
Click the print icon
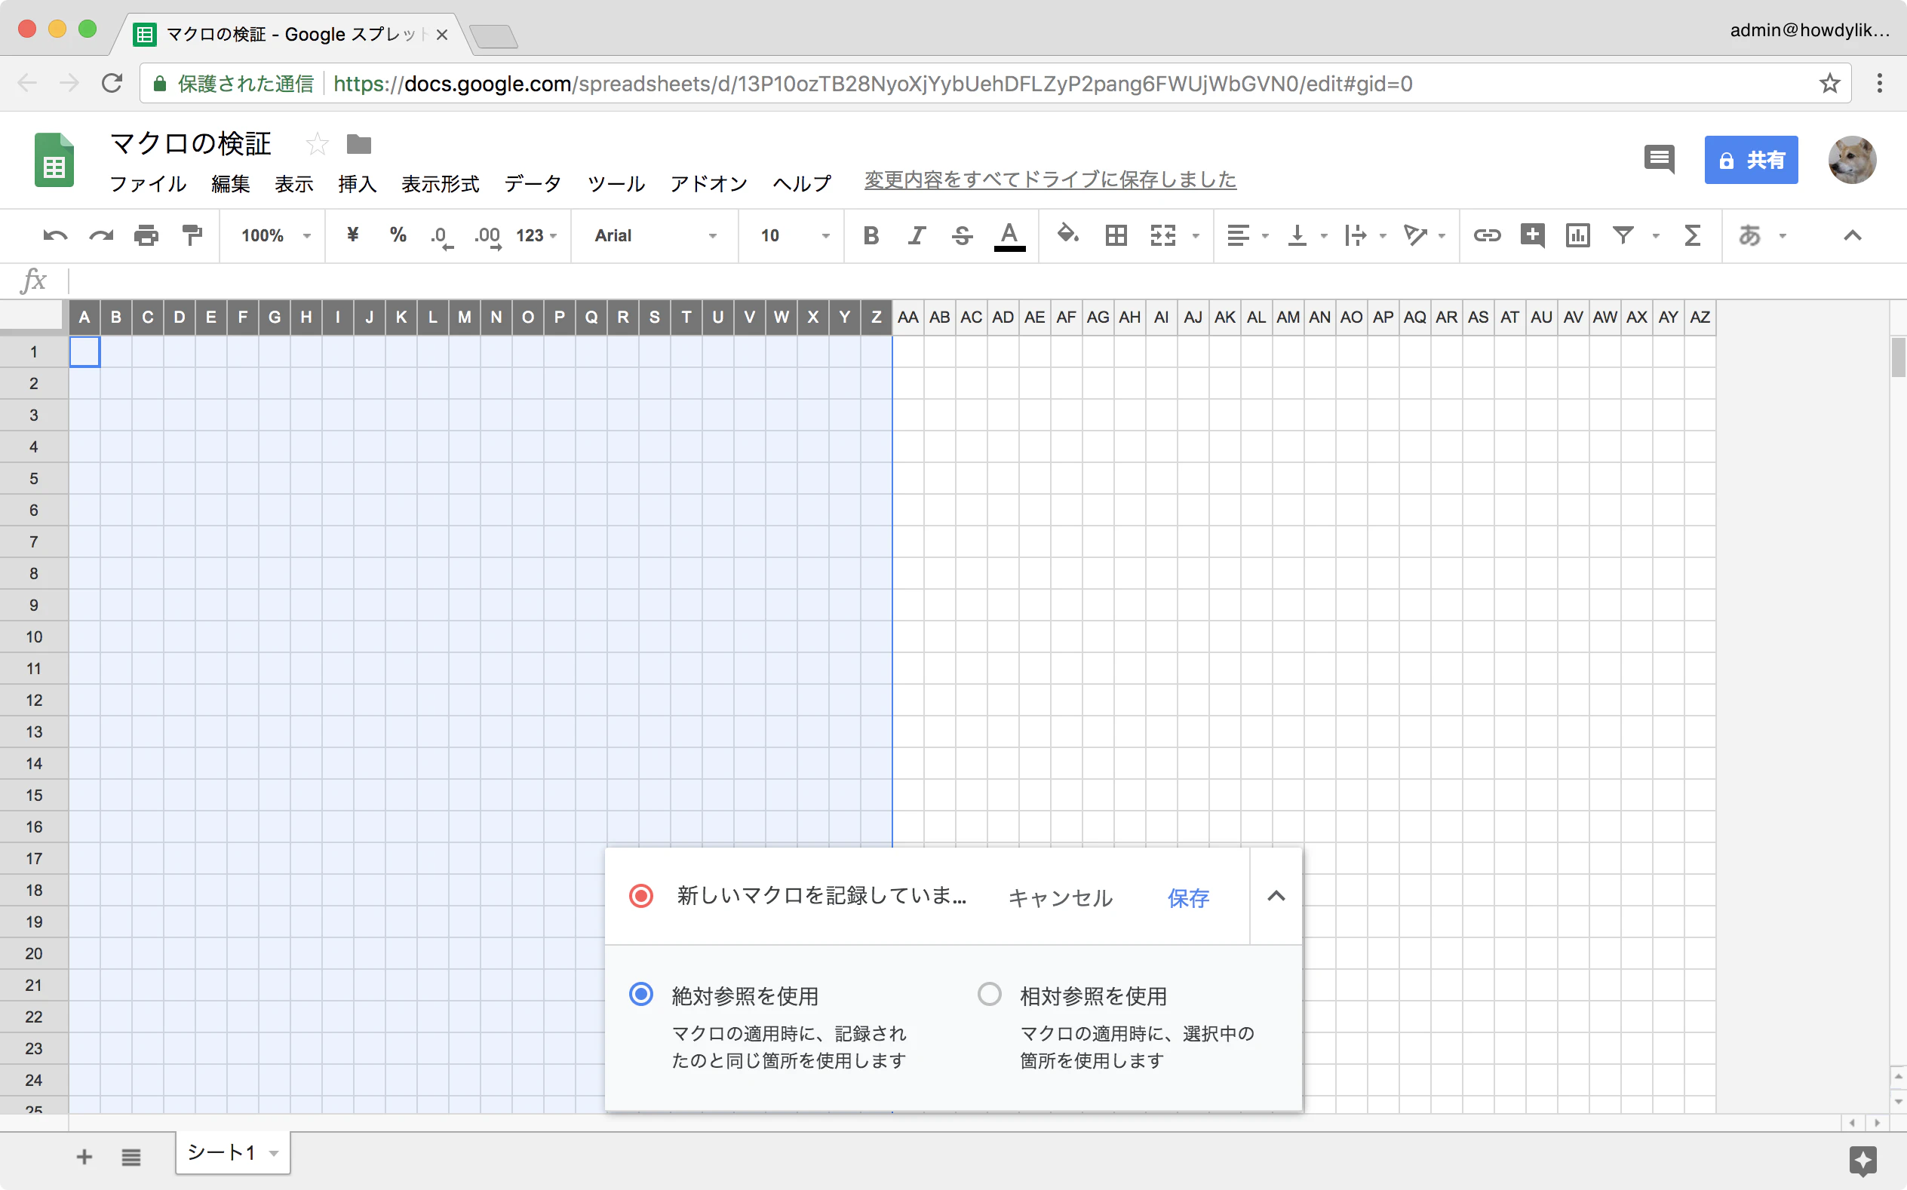click(146, 235)
